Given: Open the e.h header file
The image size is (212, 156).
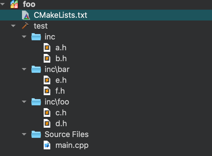Looking at the screenshot, I should (61, 80).
